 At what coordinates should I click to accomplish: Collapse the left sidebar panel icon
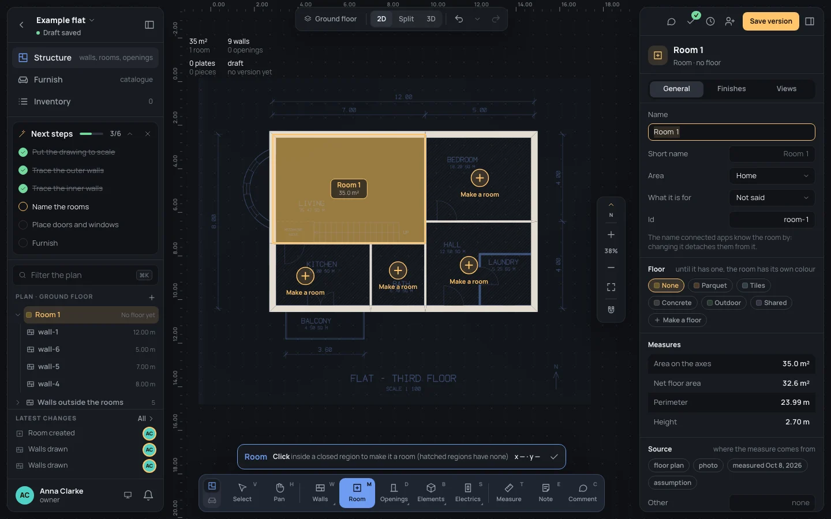click(149, 25)
